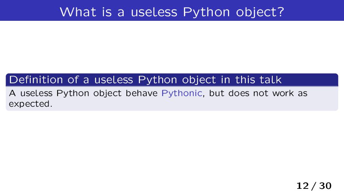Click the slash in the page counter
The height and width of the screenshot is (193, 344).
[314, 186]
